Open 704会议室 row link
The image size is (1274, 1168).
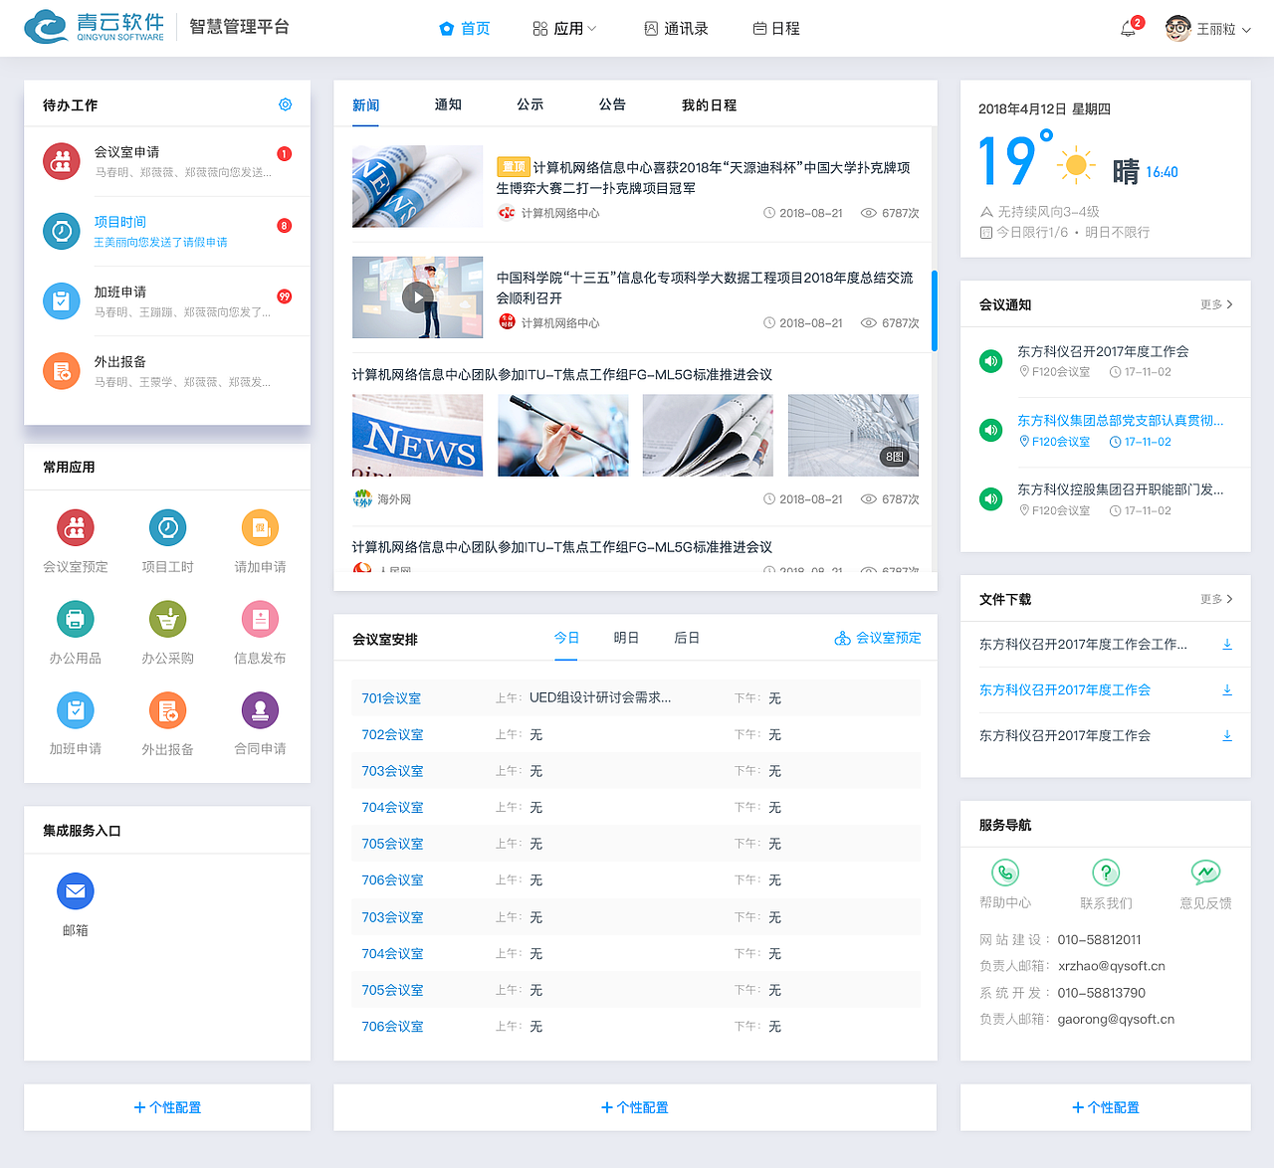[392, 807]
